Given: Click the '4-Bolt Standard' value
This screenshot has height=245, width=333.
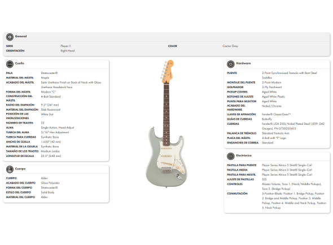Looking at the screenshot, I should pos(51,97).
